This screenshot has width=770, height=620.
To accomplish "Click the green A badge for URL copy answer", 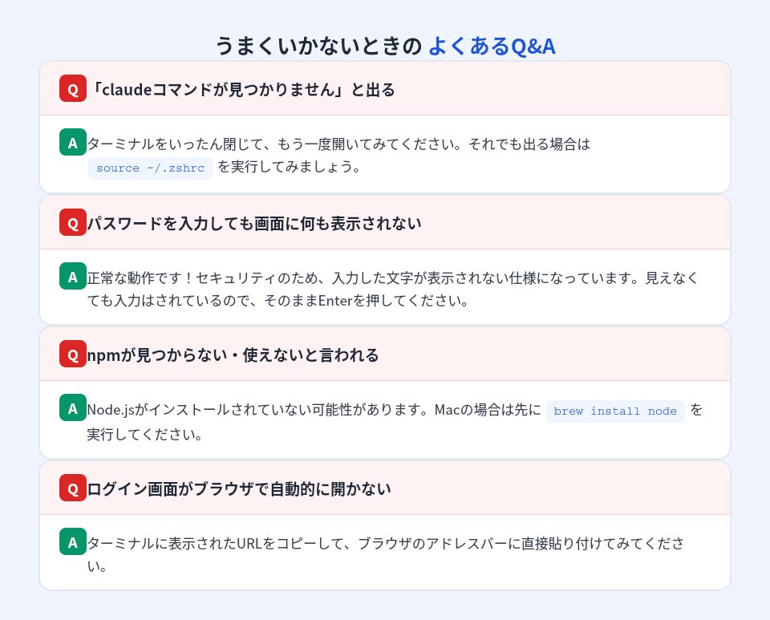I will point(73,542).
